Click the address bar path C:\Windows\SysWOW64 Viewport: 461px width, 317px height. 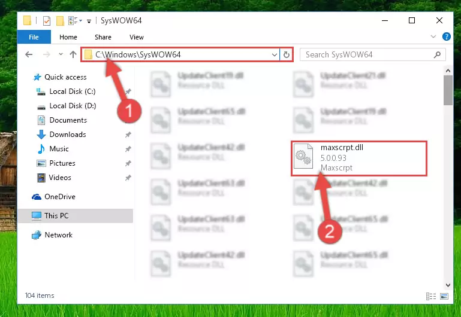[x=138, y=54]
